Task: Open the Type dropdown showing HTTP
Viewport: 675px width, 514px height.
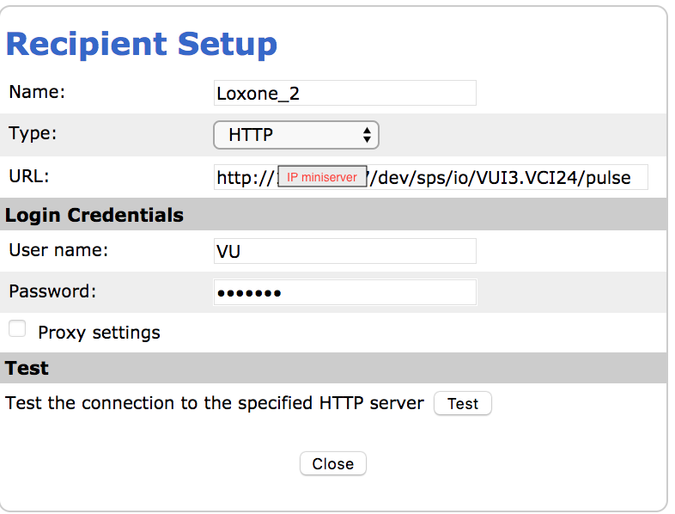Action: 295,135
